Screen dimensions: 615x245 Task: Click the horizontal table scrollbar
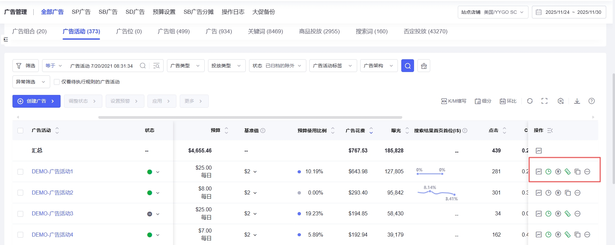coord(250,117)
